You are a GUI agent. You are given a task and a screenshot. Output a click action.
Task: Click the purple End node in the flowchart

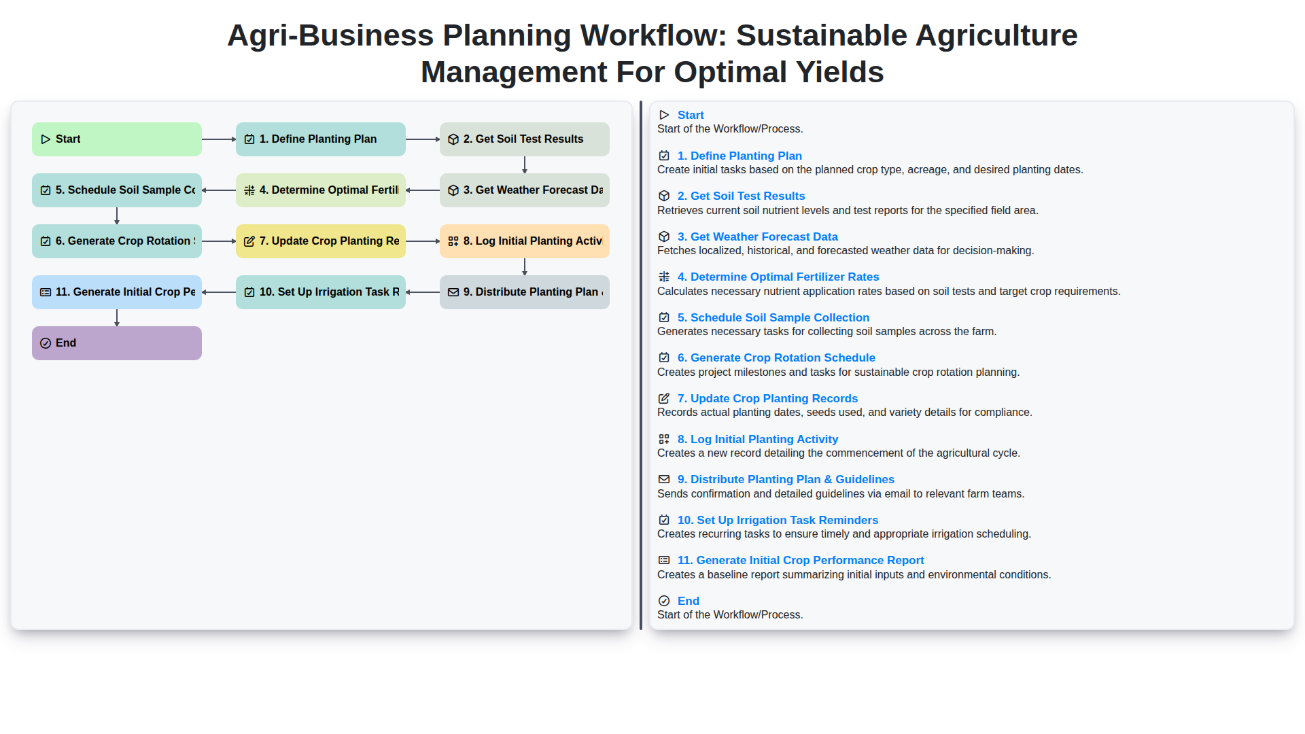click(x=117, y=343)
